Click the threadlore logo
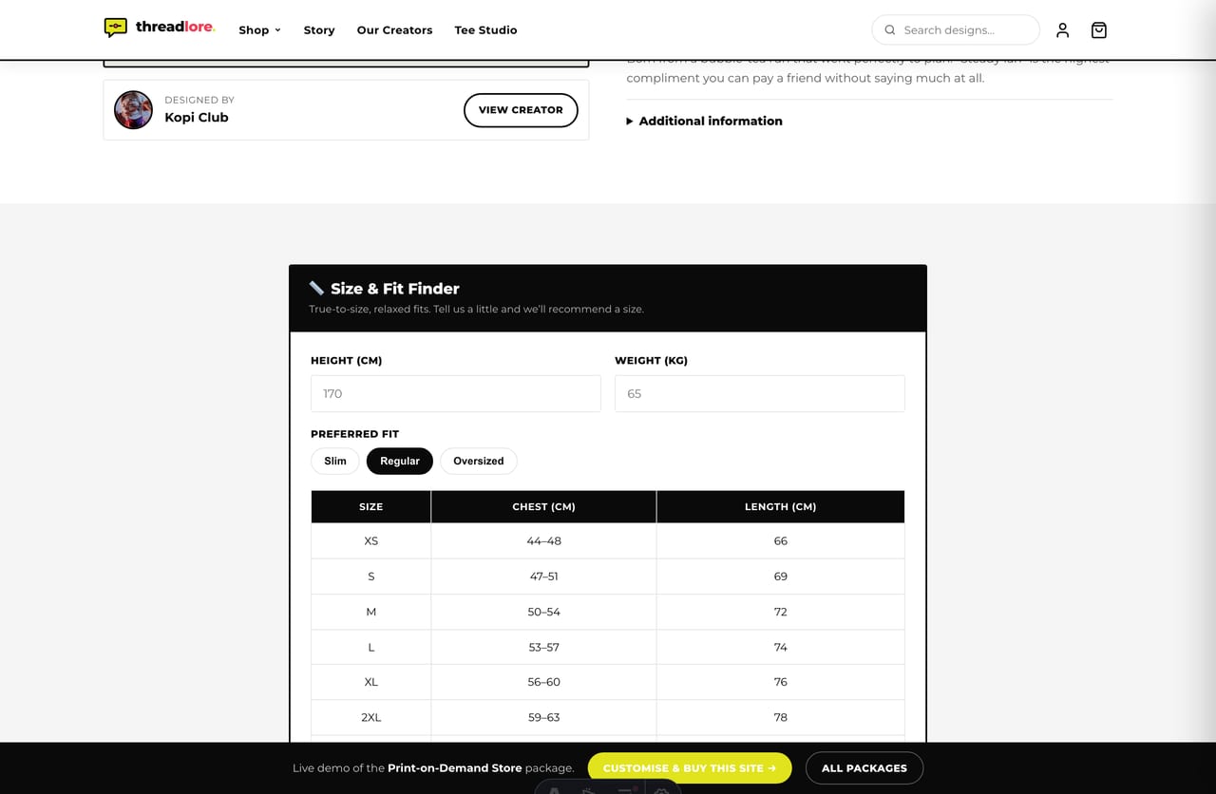 tap(160, 28)
